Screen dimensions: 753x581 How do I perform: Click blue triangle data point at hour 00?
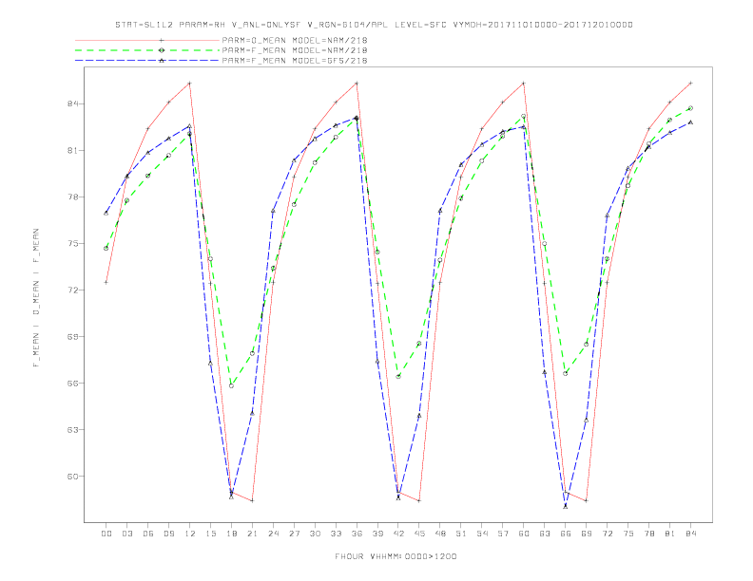tap(106, 213)
